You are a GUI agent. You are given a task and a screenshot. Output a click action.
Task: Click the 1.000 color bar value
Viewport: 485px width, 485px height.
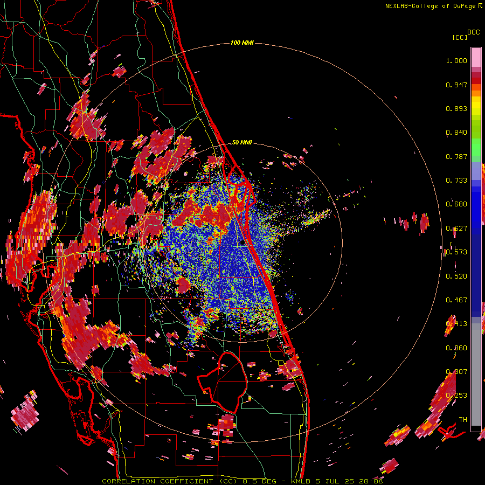[456, 60]
